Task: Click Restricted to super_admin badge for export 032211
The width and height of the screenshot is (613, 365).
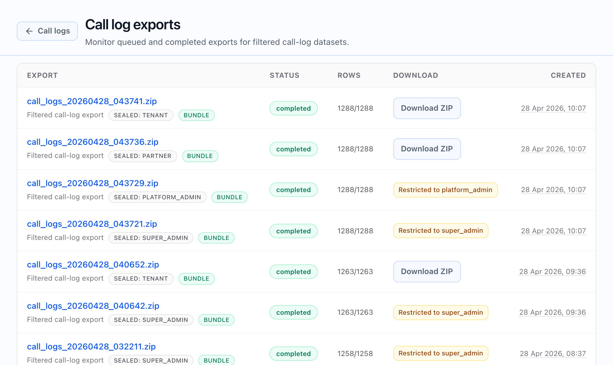Action: pos(441,353)
